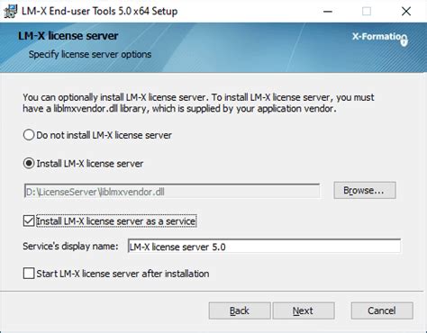Screen dimensions: 427x333
Task: Click the setup installer icon in title bar
Action: click(x=10, y=12)
